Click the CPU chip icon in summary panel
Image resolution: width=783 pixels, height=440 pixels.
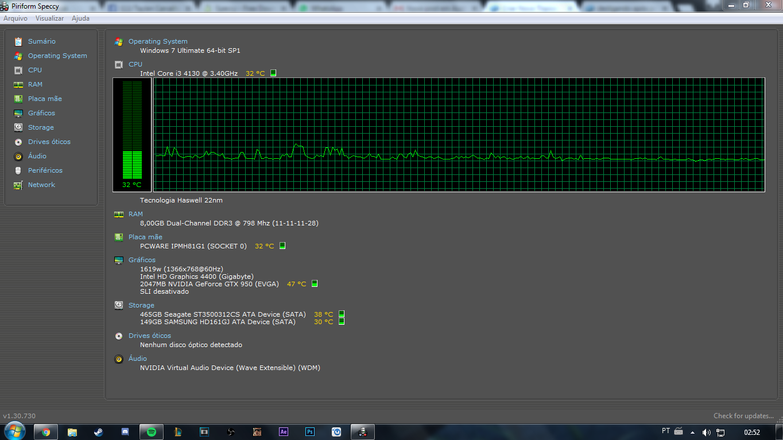tap(119, 64)
